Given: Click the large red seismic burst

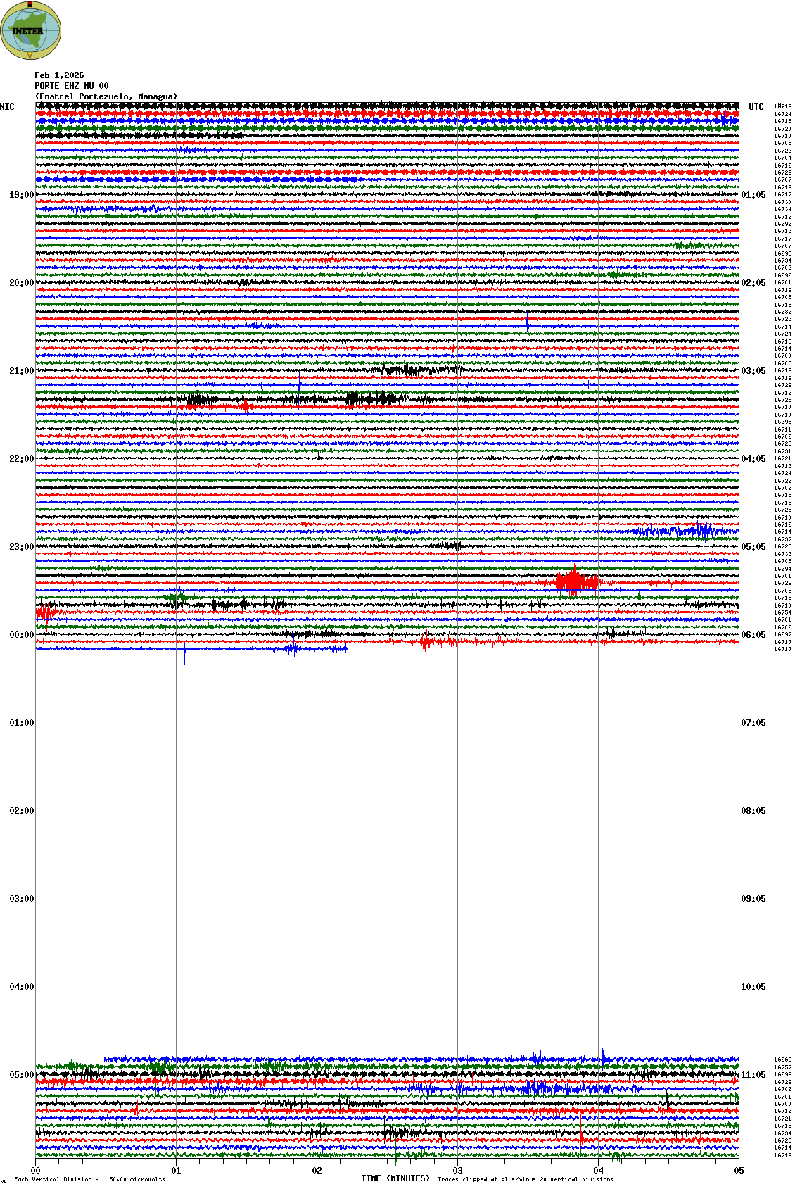Looking at the screenshot, I should click(576, 581).
